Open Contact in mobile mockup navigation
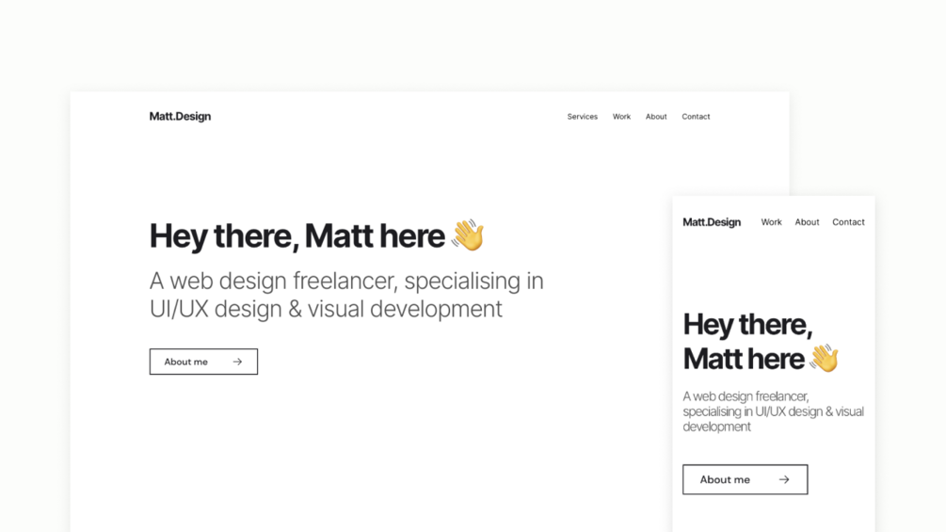The width and height of the screenshot is (946, 532). (x=848, y=222)
